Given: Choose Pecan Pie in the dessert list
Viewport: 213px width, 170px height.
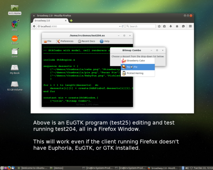Looking at the screenshot, I should click(x=133, y=67).
